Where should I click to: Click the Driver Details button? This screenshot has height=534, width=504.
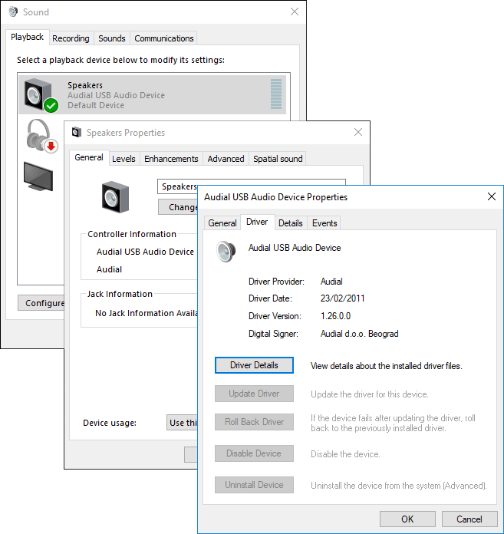(x=254, y=365)
